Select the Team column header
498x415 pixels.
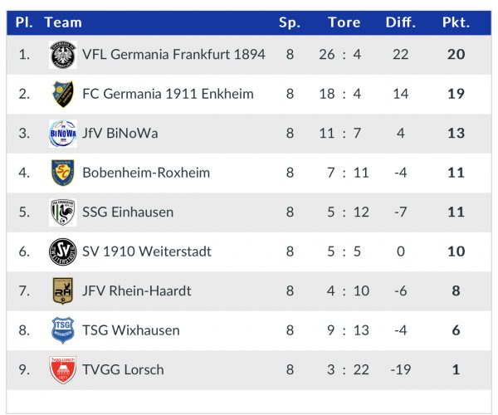[x=63, y=22]
